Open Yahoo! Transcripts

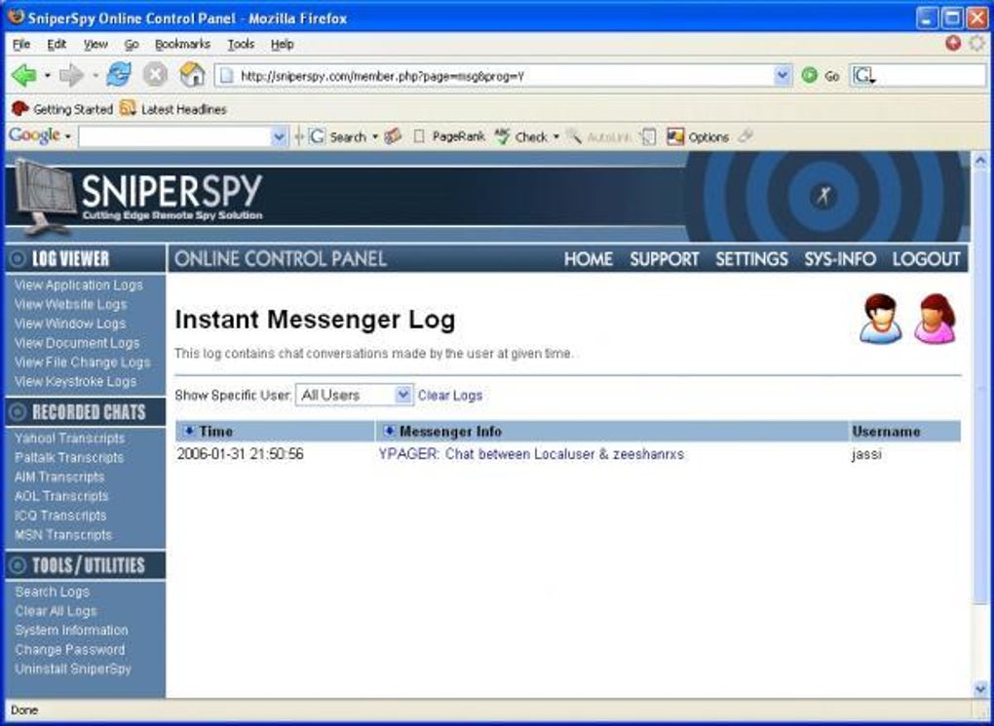click(70, 439)
